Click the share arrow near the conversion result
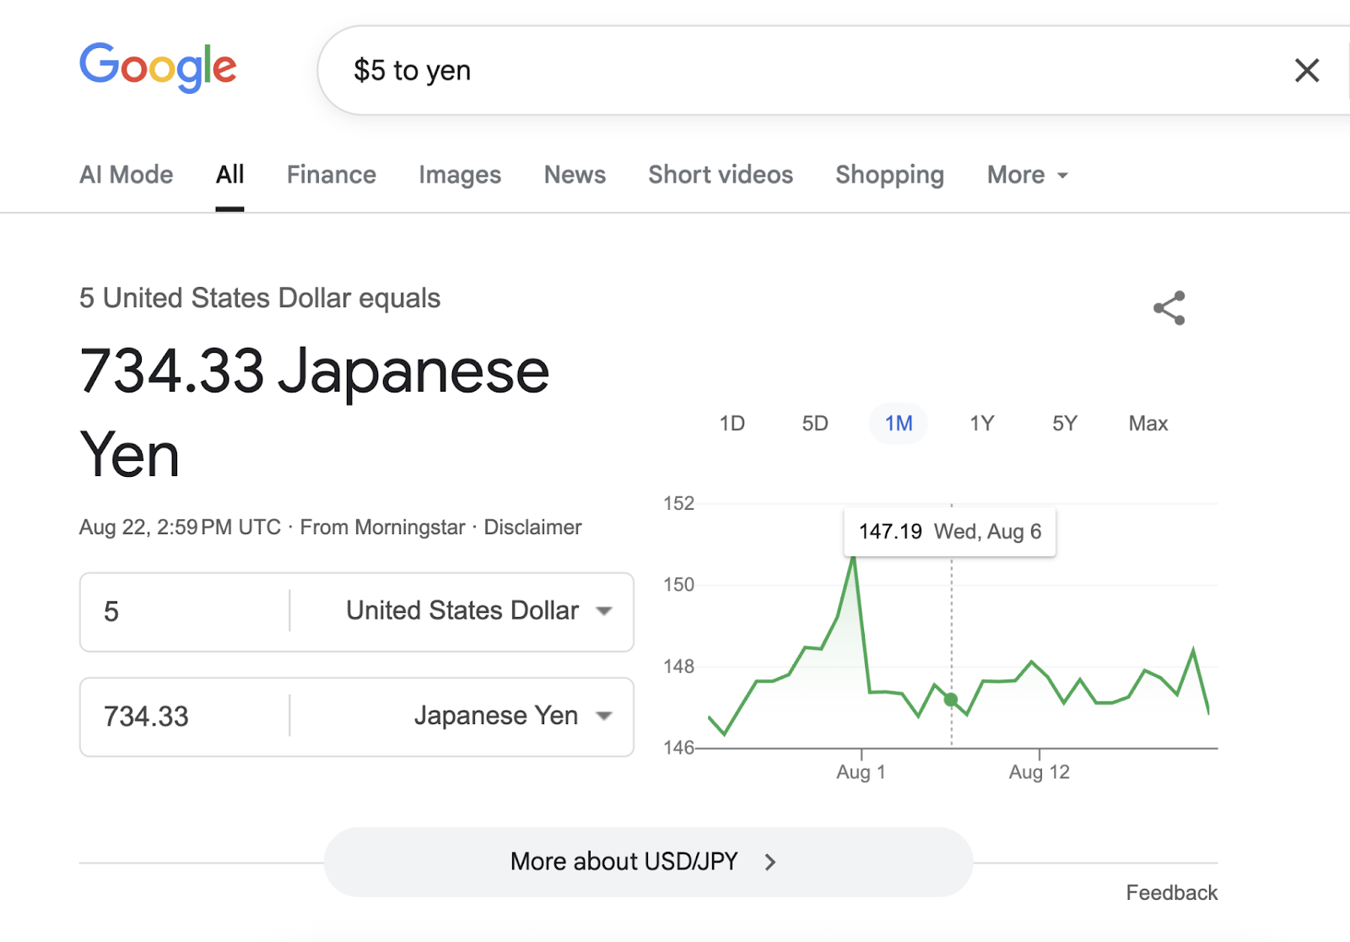The height and width of the screenshot is (942, 1350). click(1169, 309)
